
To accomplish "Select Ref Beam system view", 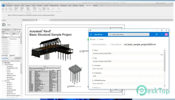I will (11, 75).
